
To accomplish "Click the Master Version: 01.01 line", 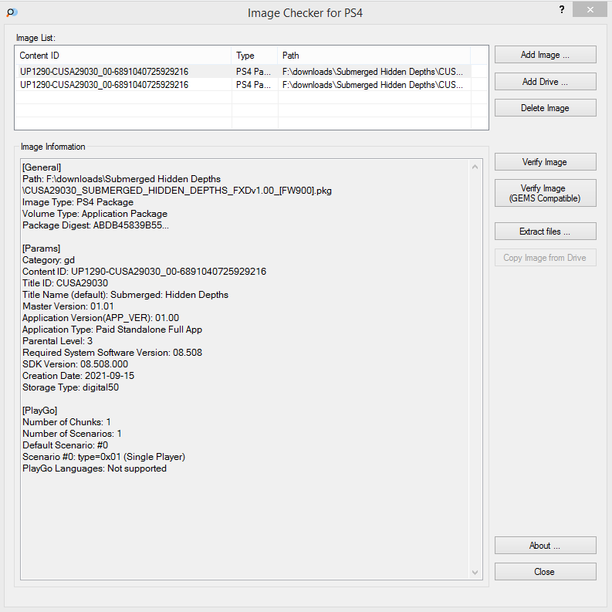I will coord(68,306).
